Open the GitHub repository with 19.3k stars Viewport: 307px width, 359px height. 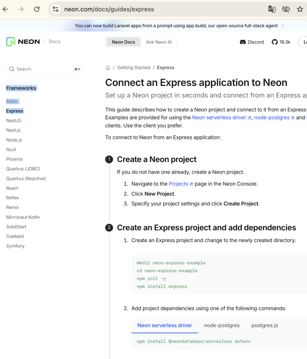[x=281, y=42]
